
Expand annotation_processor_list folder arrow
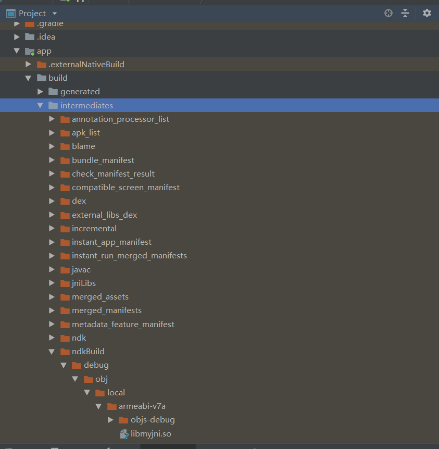(x=52, y=119)
